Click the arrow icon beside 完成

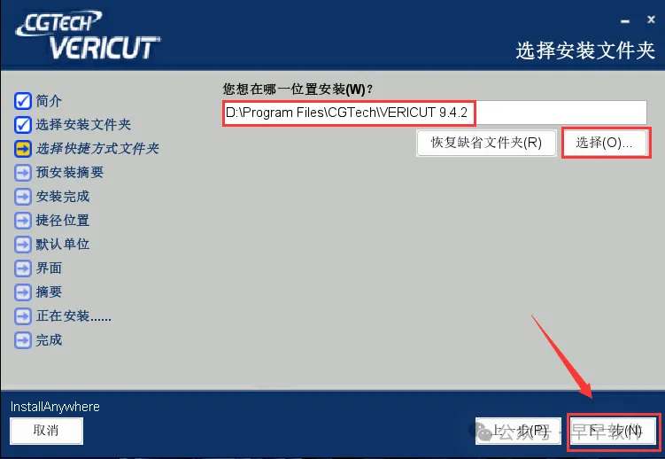tap(22, 339)
